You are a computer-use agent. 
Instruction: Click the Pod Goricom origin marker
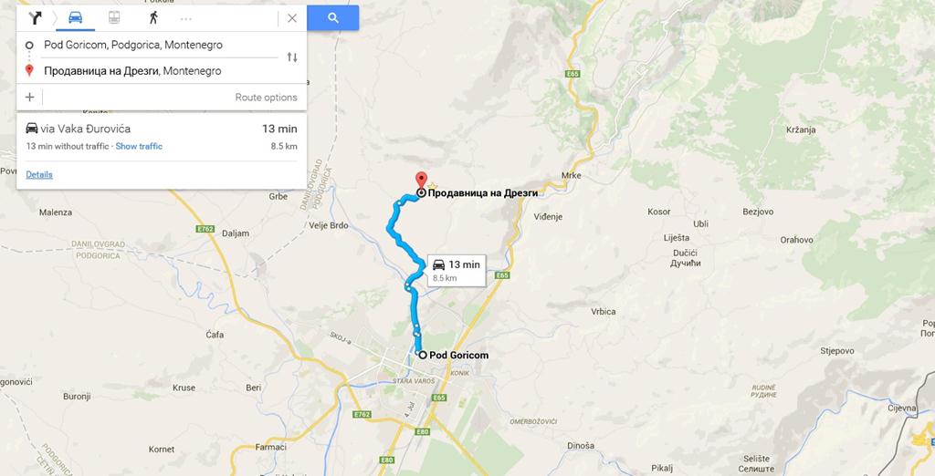[x=422, y=355]
